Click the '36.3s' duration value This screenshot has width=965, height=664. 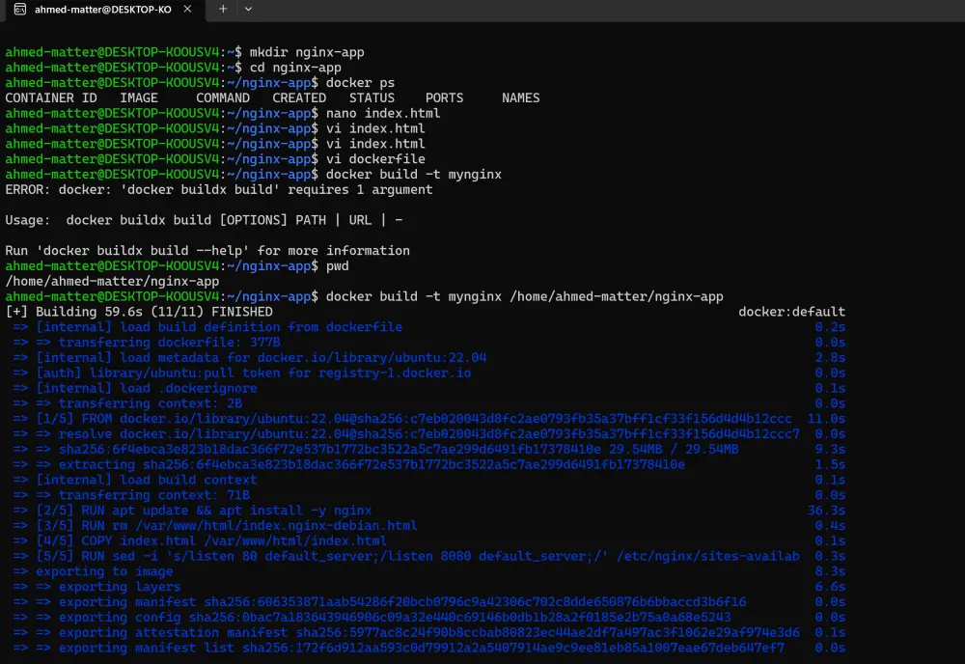click(x=827, y=511)
